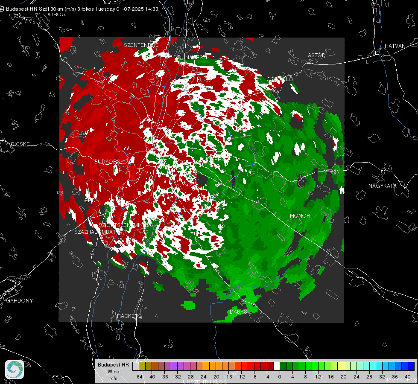Select the dark blue rightmost legend swatch
418x384 pixels.
click(411, 366)
